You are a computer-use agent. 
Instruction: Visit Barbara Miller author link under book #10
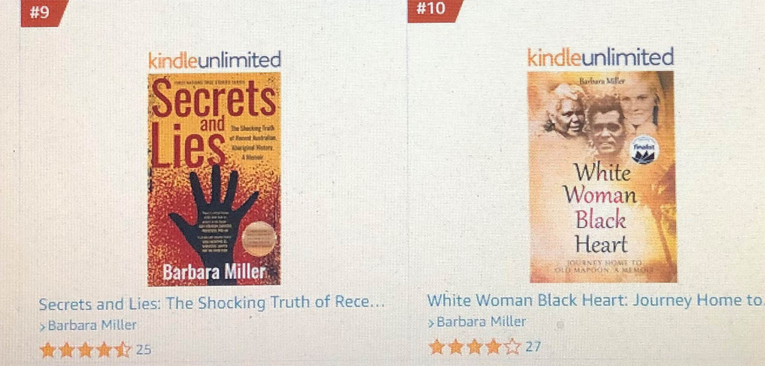point(482,322)
